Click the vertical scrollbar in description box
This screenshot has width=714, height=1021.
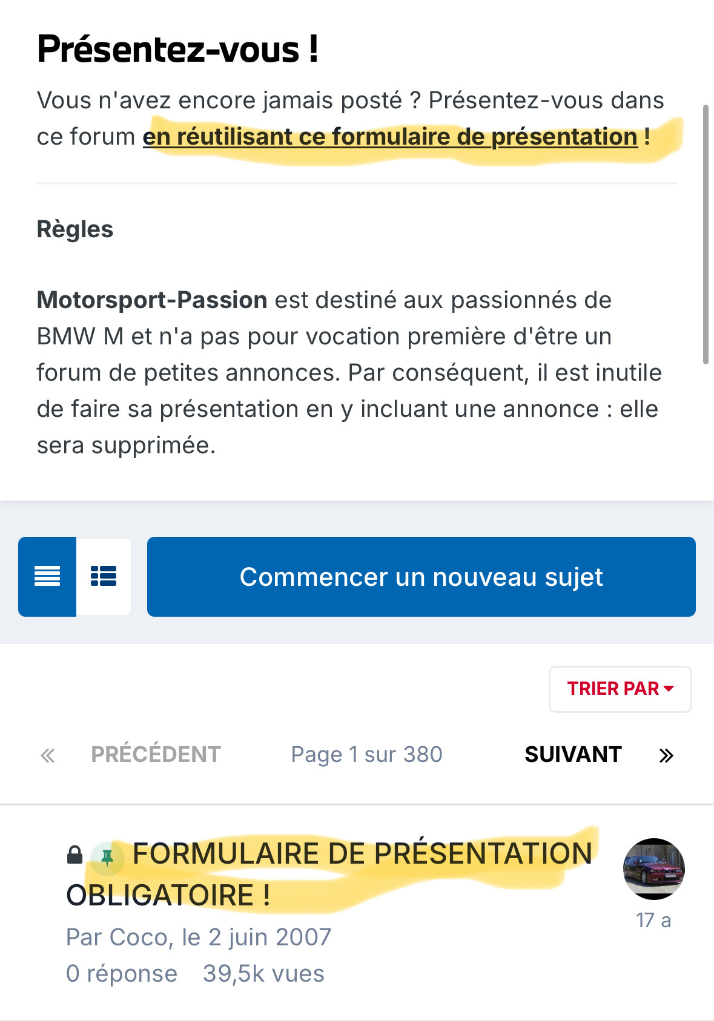(706, 234)
